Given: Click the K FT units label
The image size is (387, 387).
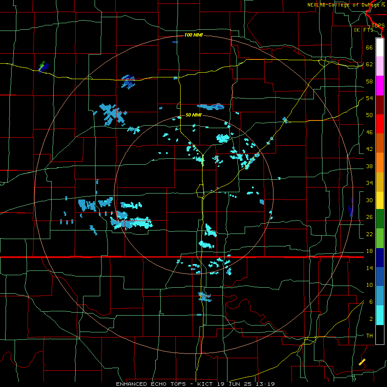Looking at the screenshot, I should (x=364, y=30).
